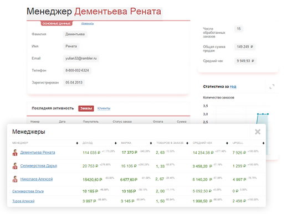The width and height of the screenshot is (287, 214).
Task: Open Основные данные section tab
Action: [x=57, y=23]
